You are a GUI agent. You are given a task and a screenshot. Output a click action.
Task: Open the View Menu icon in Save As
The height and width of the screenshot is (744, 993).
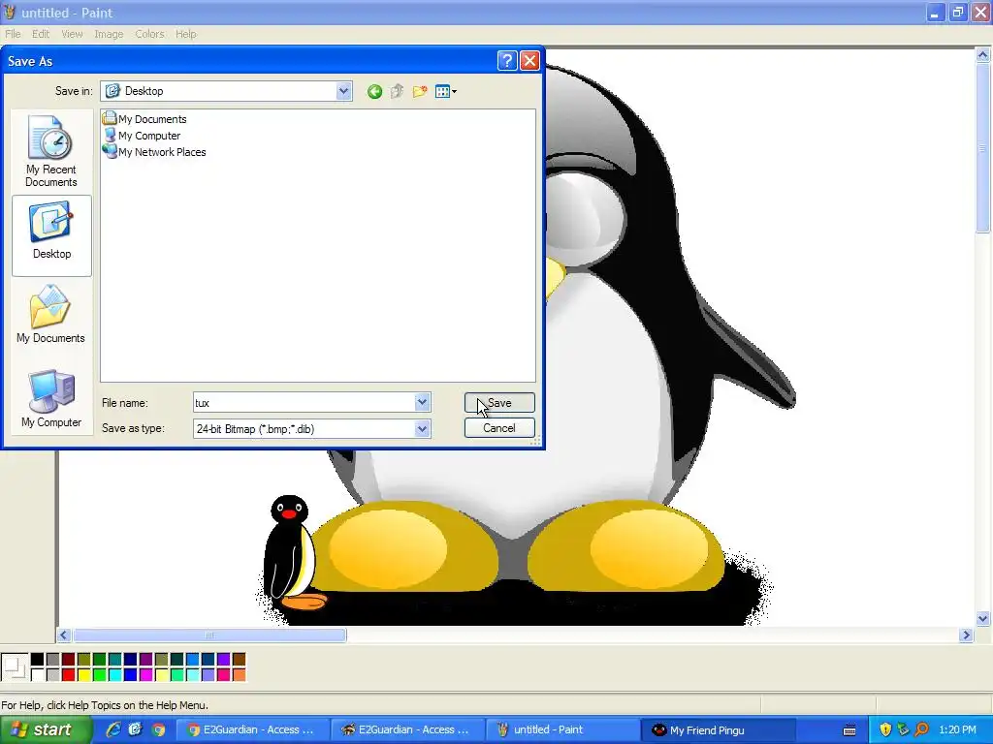[446, 92]
